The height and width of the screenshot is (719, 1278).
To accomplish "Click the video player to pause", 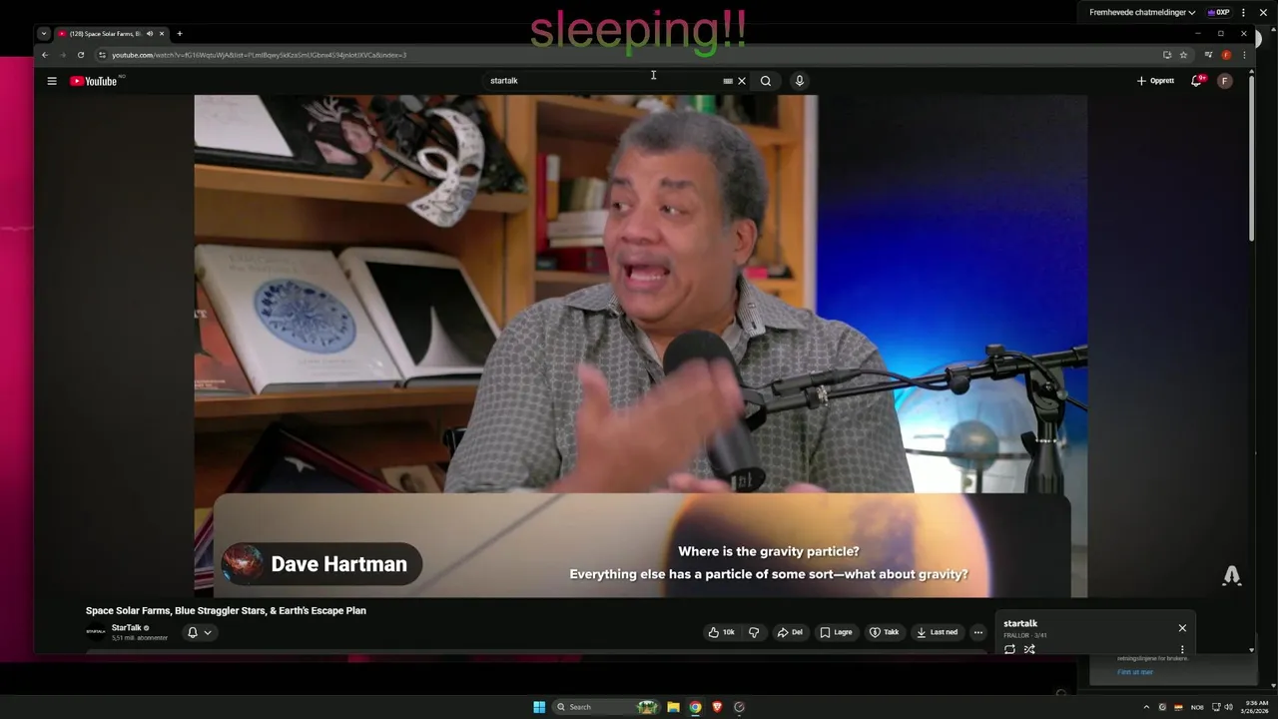I will point(640,346).
